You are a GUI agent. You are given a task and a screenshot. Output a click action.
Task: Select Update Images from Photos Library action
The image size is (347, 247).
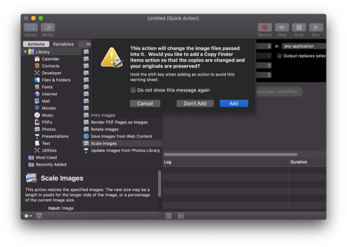122,150
